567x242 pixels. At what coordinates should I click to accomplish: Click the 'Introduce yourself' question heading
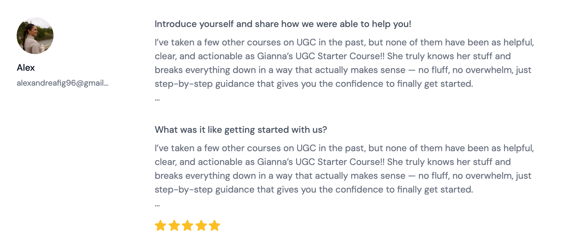click(x=283, y=24)
